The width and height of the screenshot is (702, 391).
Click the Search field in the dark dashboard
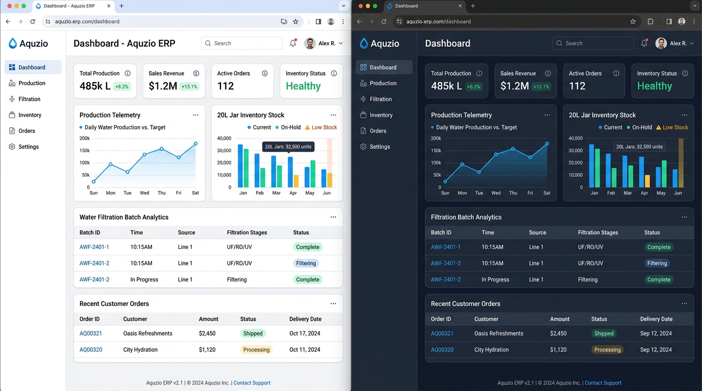click(x=593, y=43)
